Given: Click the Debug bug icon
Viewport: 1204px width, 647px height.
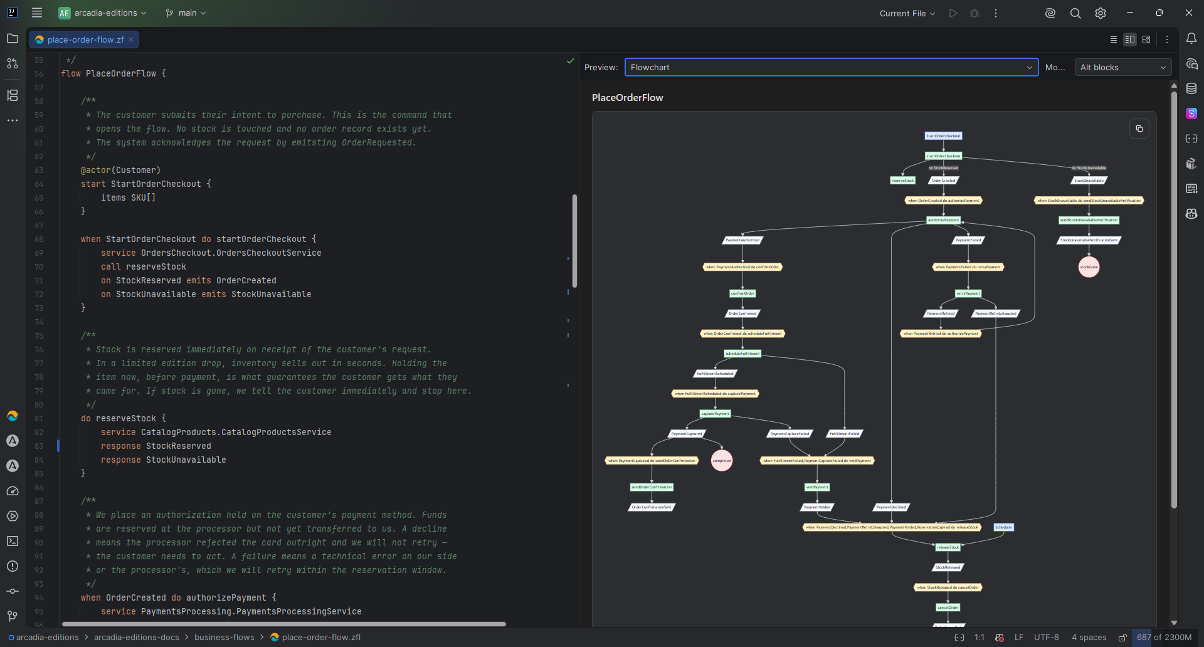Looking at the screenshot, I should [974, 13].
